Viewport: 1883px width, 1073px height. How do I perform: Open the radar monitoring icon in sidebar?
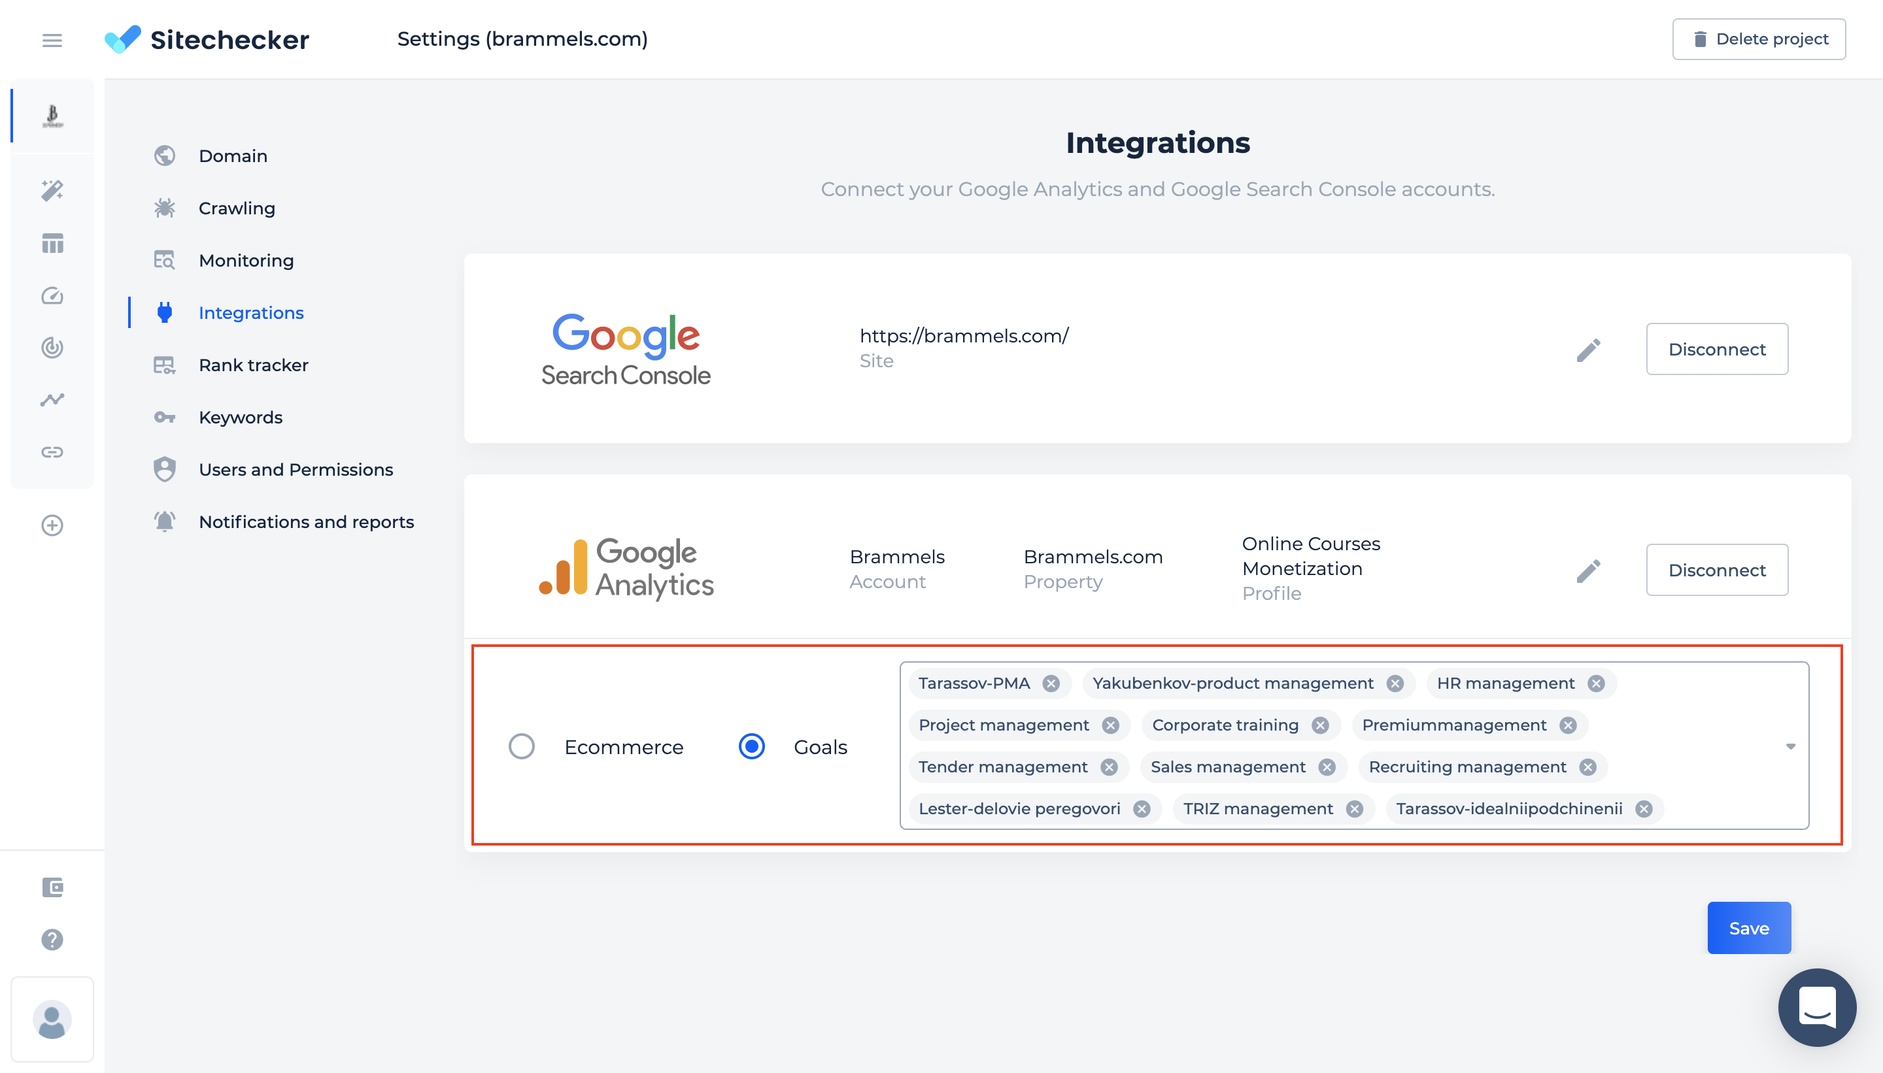pyautogui.click(x=52, y=347)
